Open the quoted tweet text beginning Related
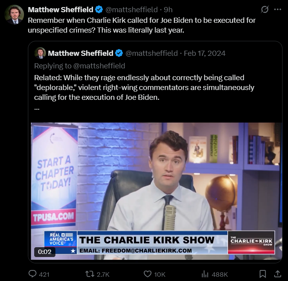Image resolution: width=288 pixels, height=281 pixels. [x=144, y=88]
